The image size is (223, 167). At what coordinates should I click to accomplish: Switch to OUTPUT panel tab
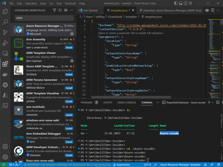tap(108, 102)
